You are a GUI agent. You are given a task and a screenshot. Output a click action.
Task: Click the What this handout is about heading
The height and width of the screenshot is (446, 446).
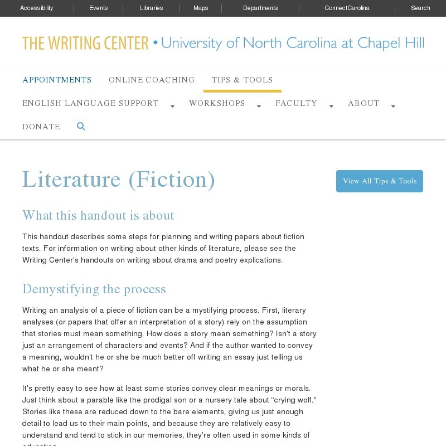pyautogui.click(x=98, y=216)
